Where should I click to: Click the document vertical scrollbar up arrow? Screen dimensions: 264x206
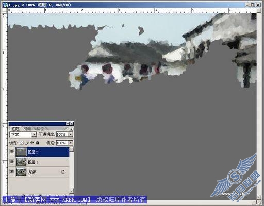pyautogui.click(x=259, y=10)
